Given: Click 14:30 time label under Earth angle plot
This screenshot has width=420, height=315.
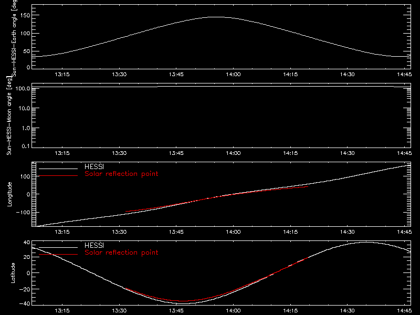Looking at the screenshot, I should (348, 74).
